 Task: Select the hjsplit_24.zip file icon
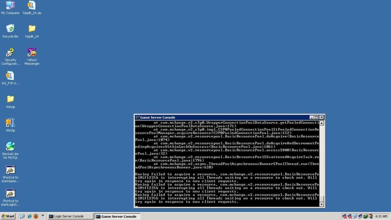pos(32,6)
